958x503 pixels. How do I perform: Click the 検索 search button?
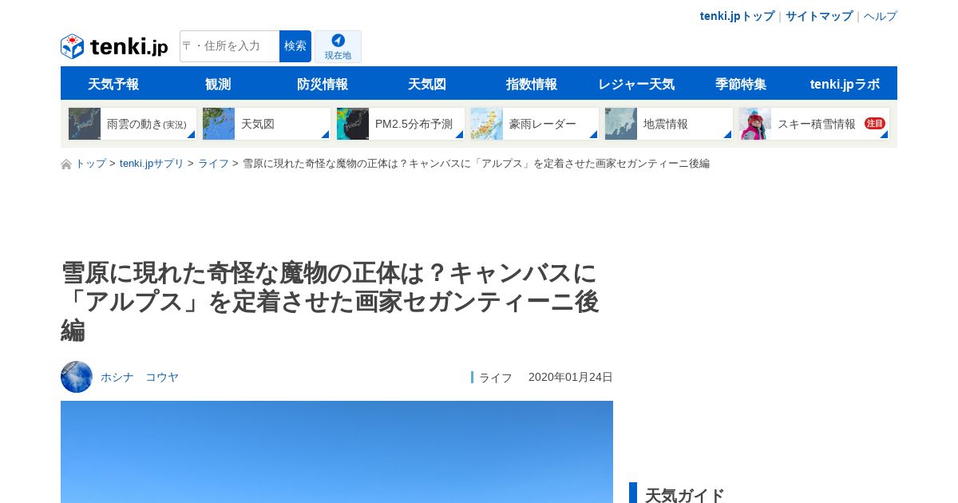[295, 46]
